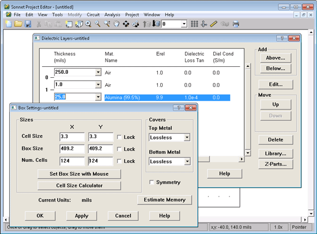
Task: Save project using the floppy disk icon
Action: pos(28,24)
